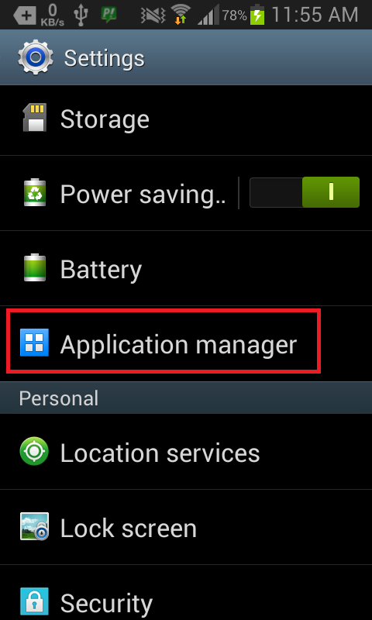Open Storage settings
The width and height of the screenshot is (372, 620).
click(186, 119)
